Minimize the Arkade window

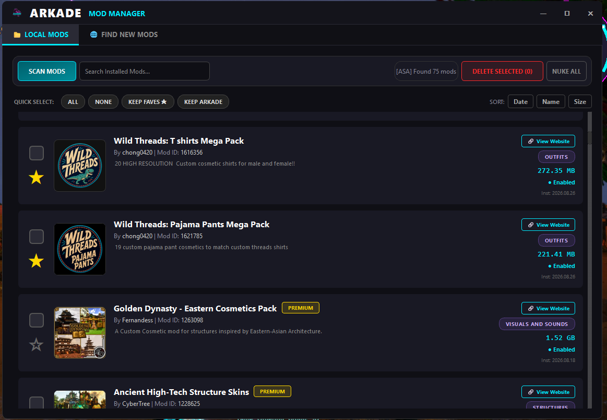[x=543, y=13]
